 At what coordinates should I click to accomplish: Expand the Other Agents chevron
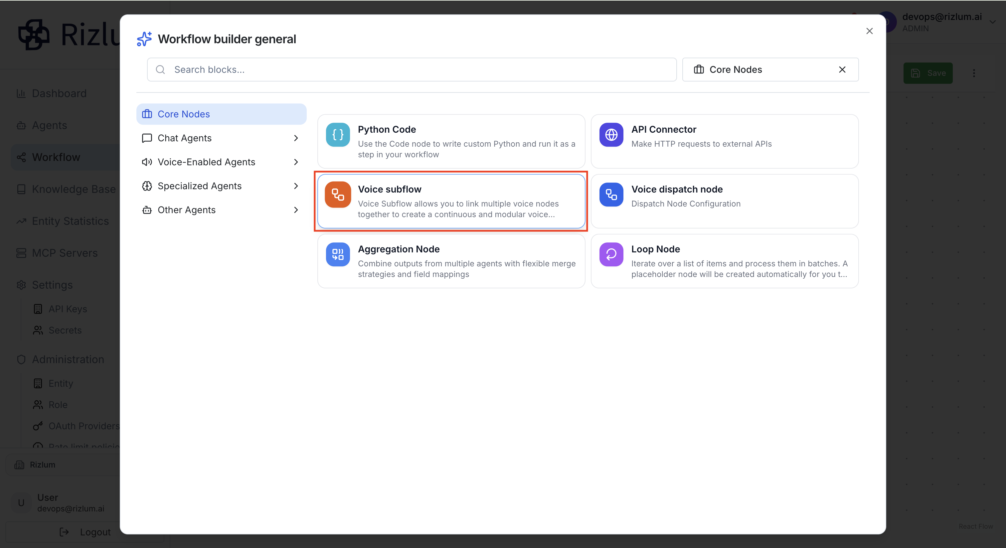pos(296,210)
